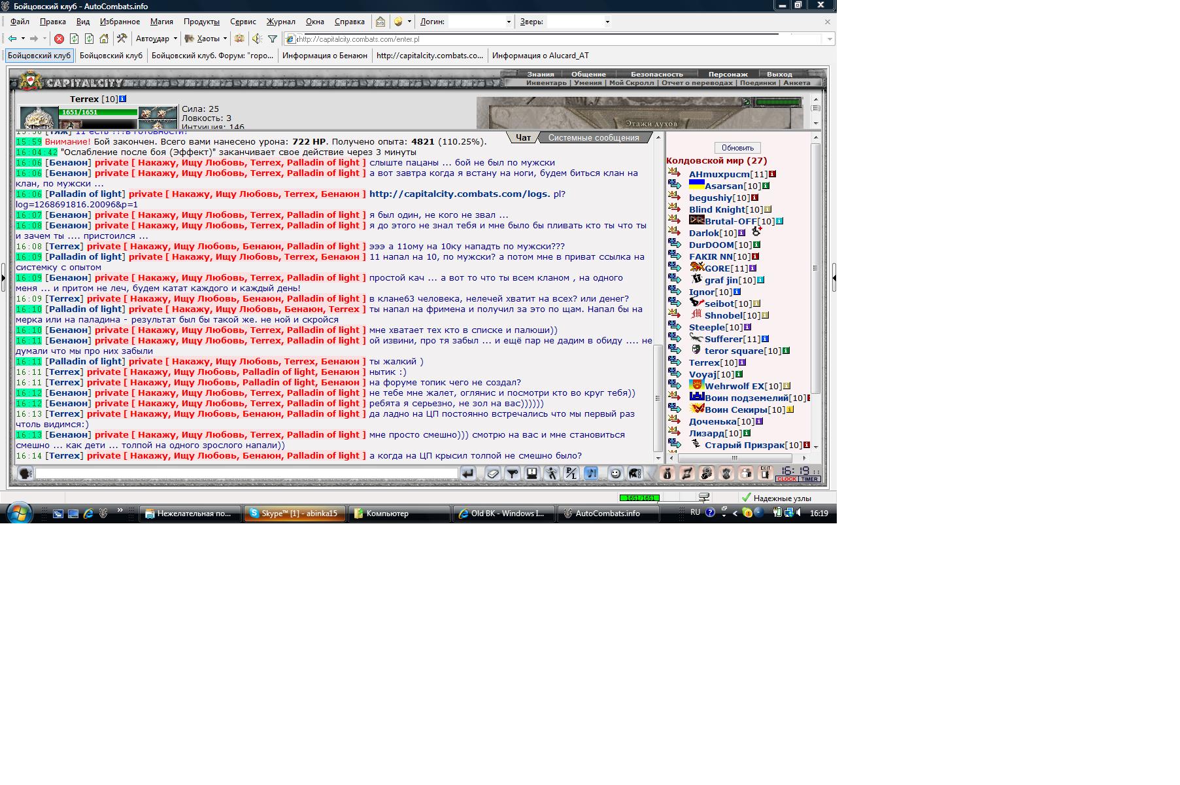Clear chat with the eraser icon

click(x=493, y=474)
